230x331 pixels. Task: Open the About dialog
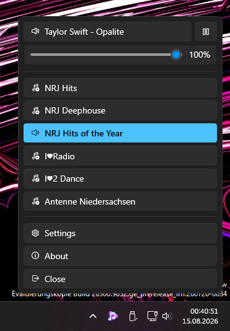click(120, 256)
